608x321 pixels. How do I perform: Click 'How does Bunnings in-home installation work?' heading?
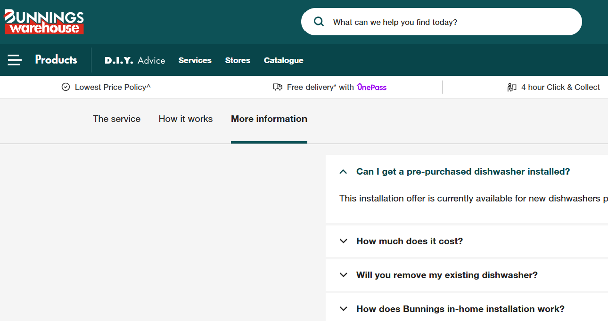(x=460, y=309)
